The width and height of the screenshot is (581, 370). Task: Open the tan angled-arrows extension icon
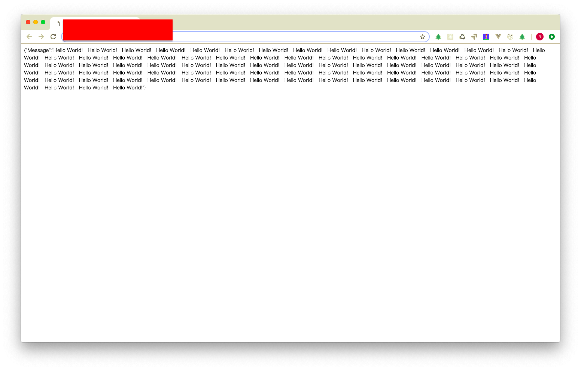(474, 37)
